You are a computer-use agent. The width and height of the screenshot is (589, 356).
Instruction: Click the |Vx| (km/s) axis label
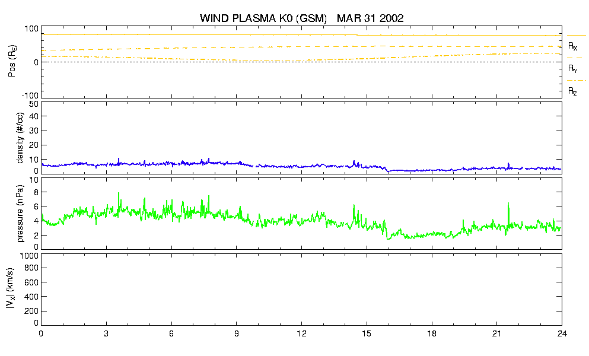tap(11, 288)
